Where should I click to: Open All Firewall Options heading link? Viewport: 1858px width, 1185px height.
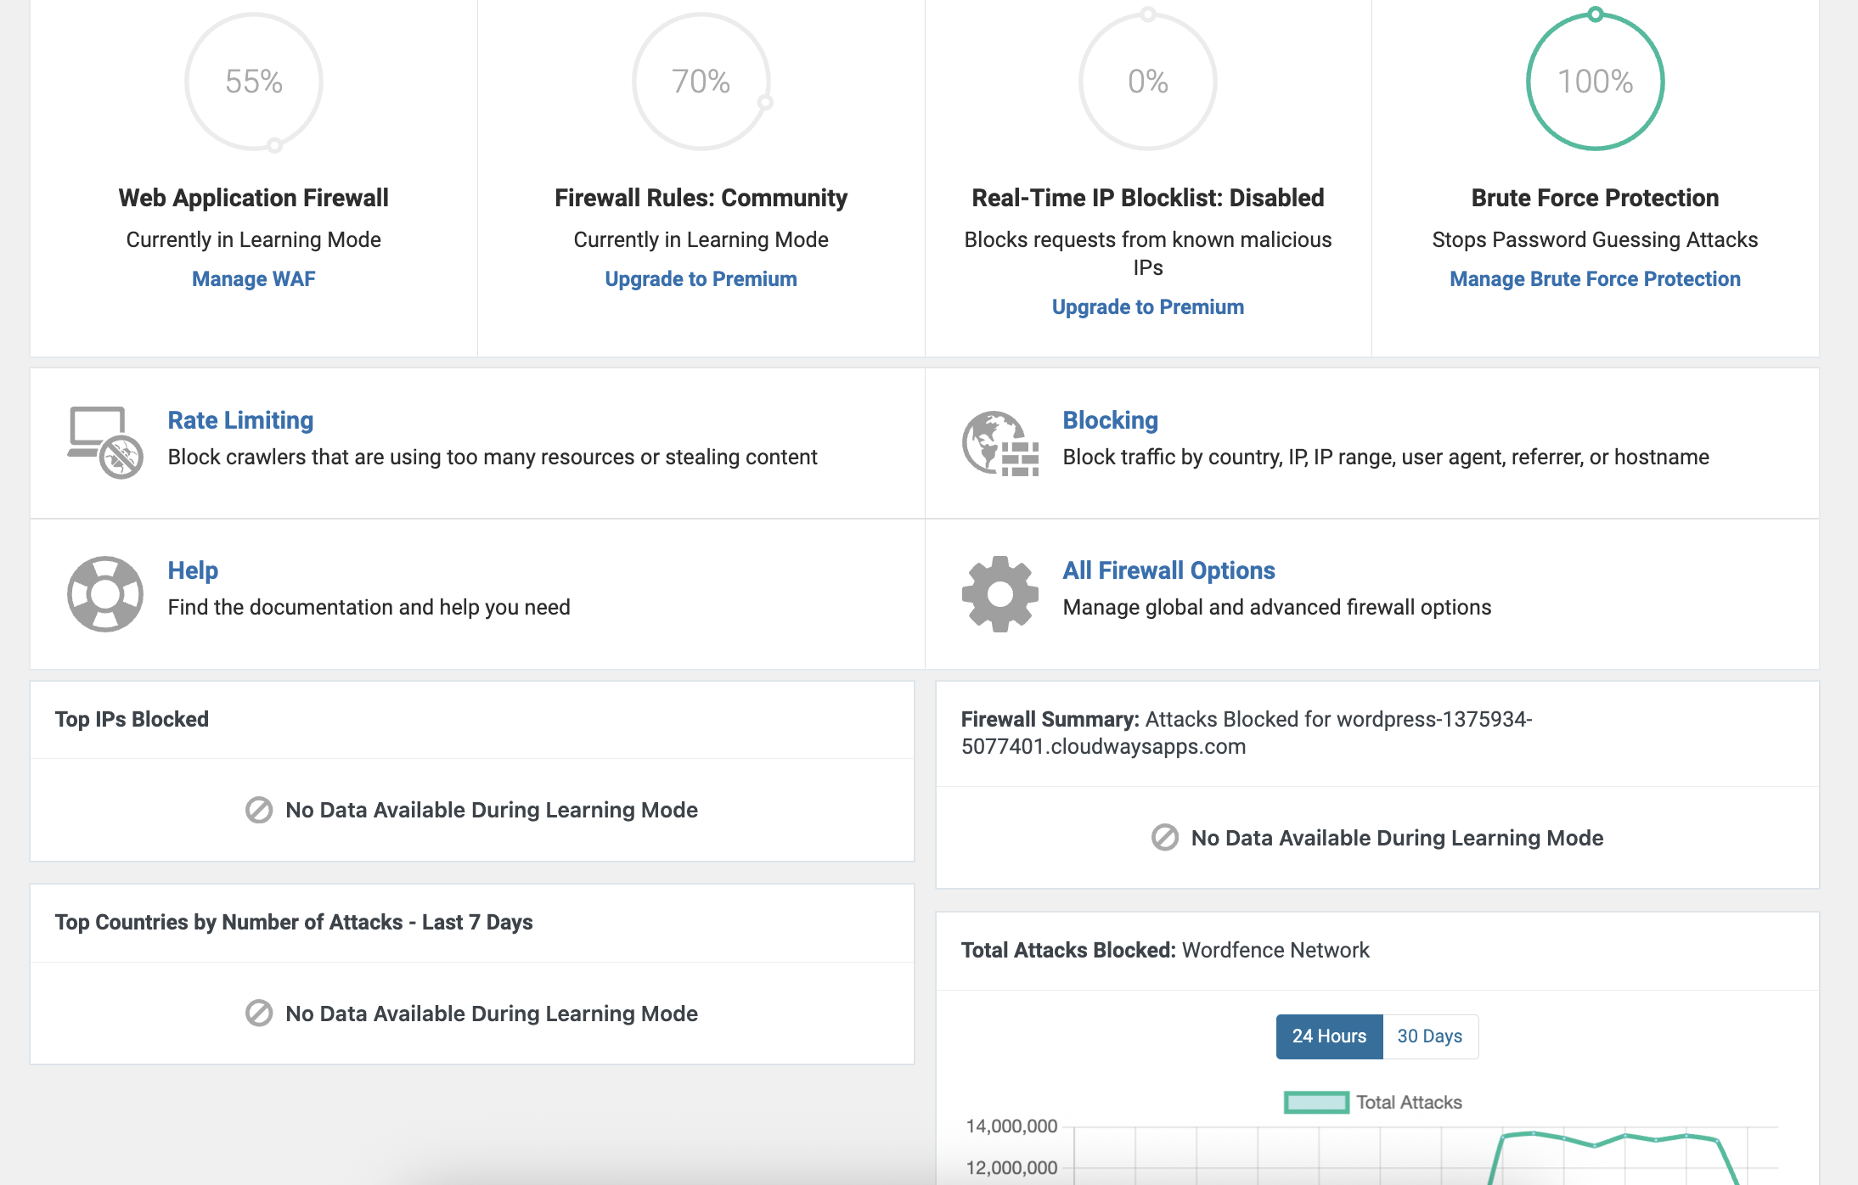coord(1168,570)
